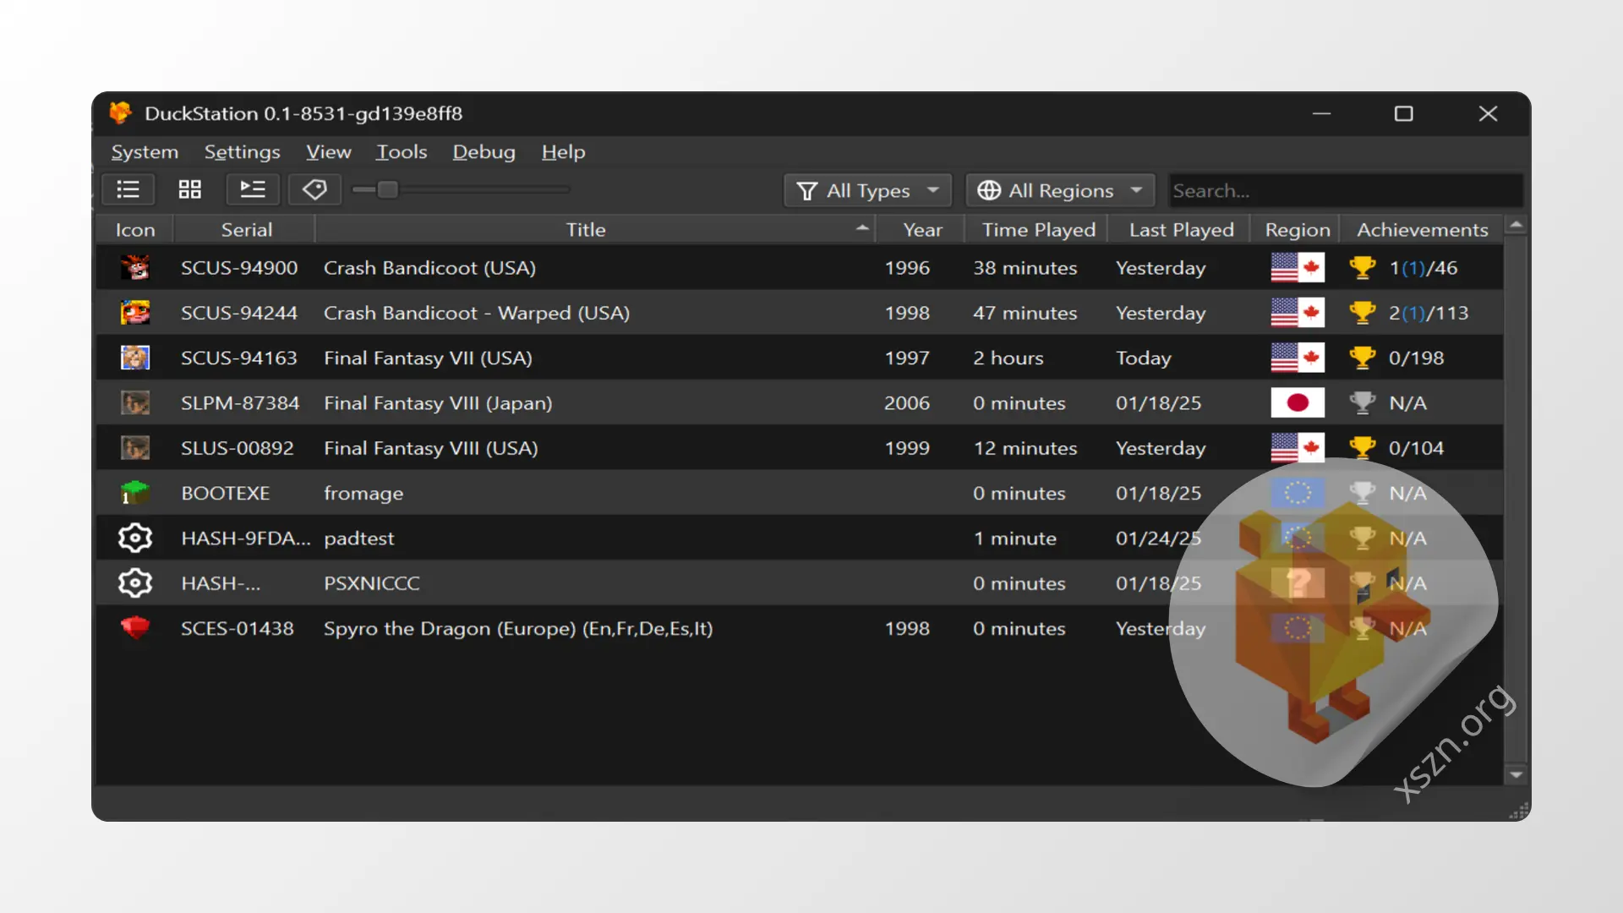Toggle show titles tag button
This screenshot has width=1623, height=913.
[314, 189]
